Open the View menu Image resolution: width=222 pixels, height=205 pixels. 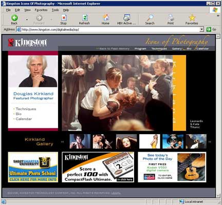pyautogui.click(x=27, y=10)
